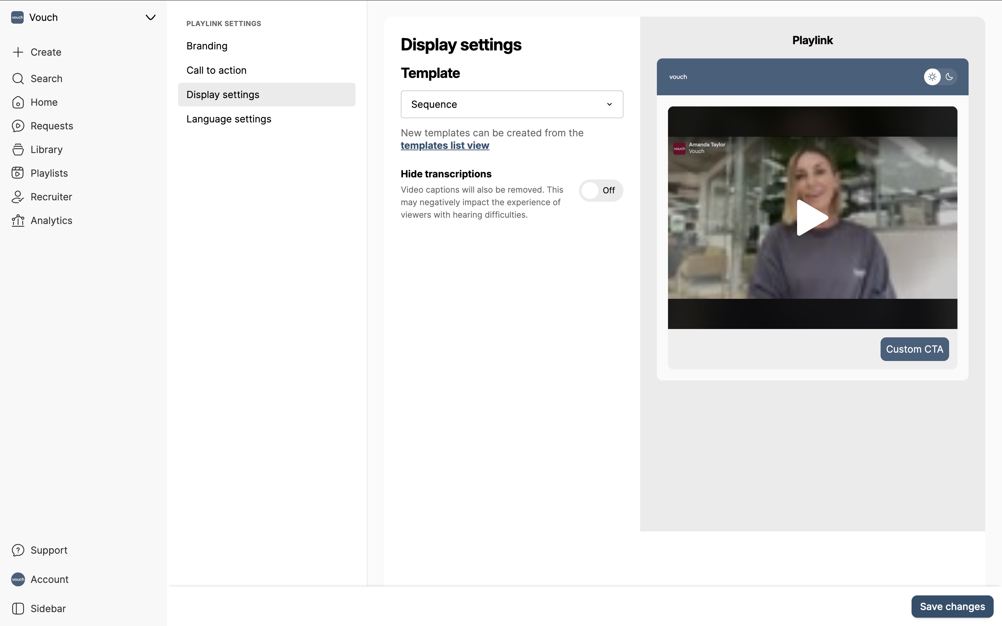Viewport: 1002px width, 626px height.
Task: Open Search label in the sidebar
Action: tap(46, 79)
